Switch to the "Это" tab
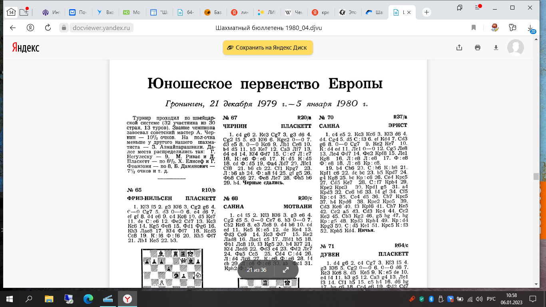The height and width of the screenshot is (307, 546). point(348,12)
